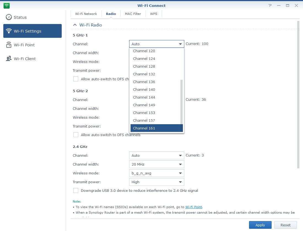Follow the Wi-Fi Point link in the note
303x231 pixels.
pos(194,207)
